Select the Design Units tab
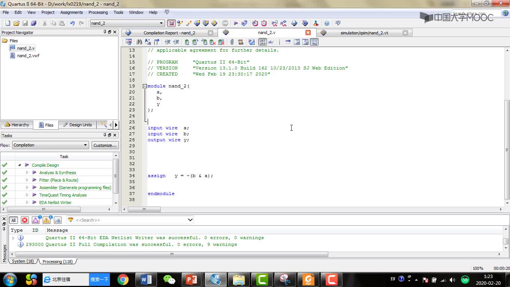Viewport: 510px width, 287px height. pyautogui.click(x=77, y=125)
